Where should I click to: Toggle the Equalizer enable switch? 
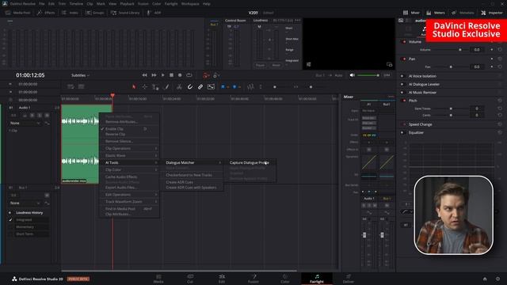point(402,132)
